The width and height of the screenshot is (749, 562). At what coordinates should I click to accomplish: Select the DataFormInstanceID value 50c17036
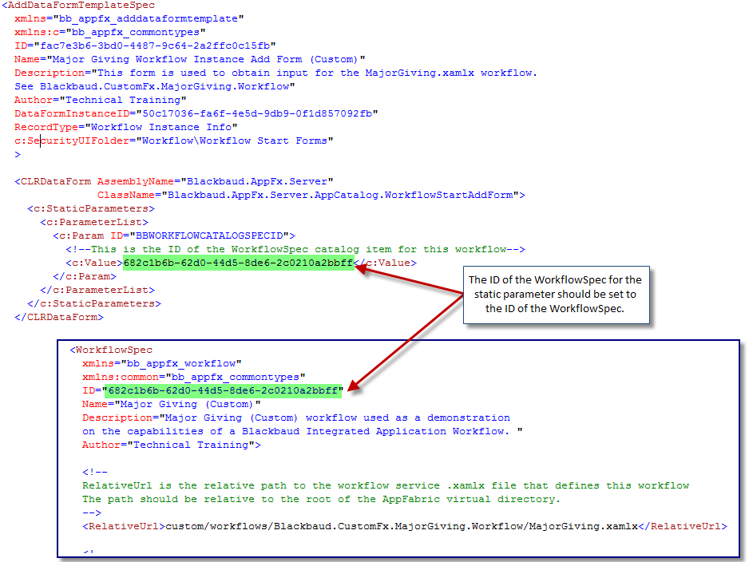point(257,113)
